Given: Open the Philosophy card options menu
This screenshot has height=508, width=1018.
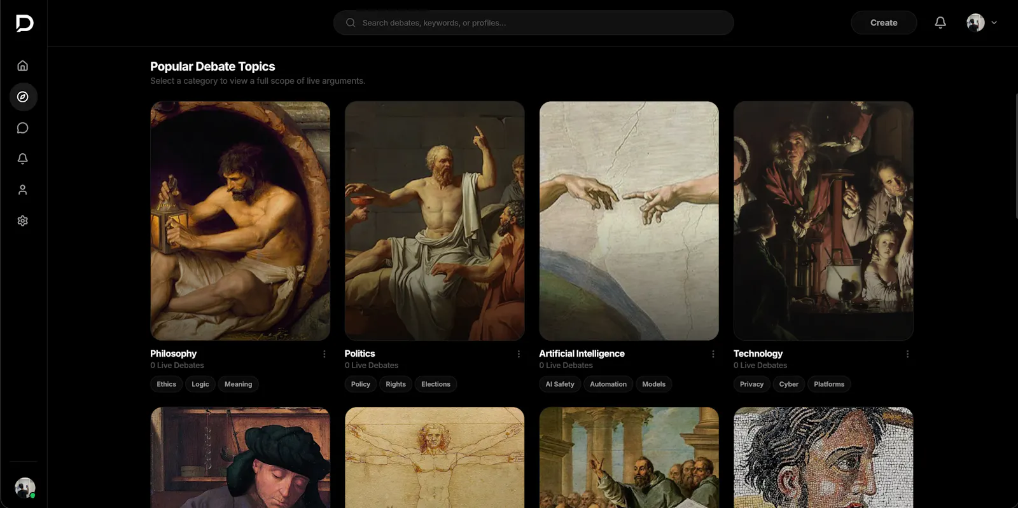Looking at the screenshot, I should (x=324, y=354).
